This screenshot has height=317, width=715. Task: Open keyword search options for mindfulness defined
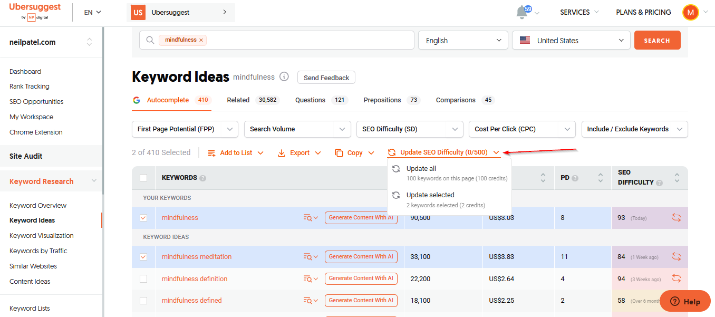point(311,301)
